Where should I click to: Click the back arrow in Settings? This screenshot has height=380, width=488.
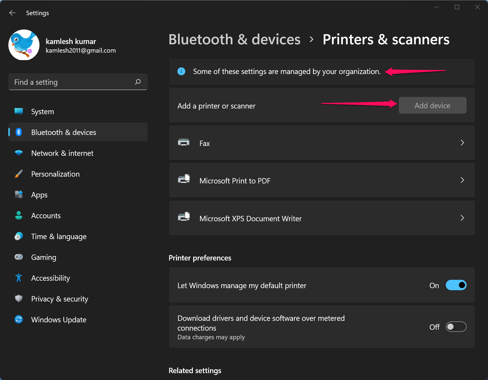(x=12, y=13)
